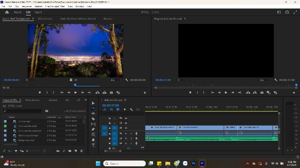Open Source monitor Fit zoom dropdown
Image resolution: width=300 pixels, height=168 pixels.
click(x=31, y=80)
